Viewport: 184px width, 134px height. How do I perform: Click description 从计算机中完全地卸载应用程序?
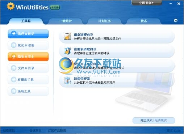95,83
